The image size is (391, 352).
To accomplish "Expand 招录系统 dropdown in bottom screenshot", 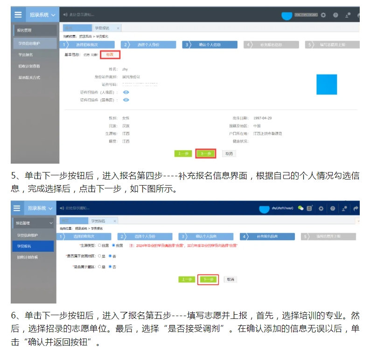I will click(51, 208).
